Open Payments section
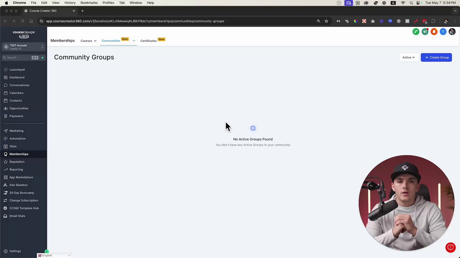This screenshot has height=258, width=460. coord(16,116)
